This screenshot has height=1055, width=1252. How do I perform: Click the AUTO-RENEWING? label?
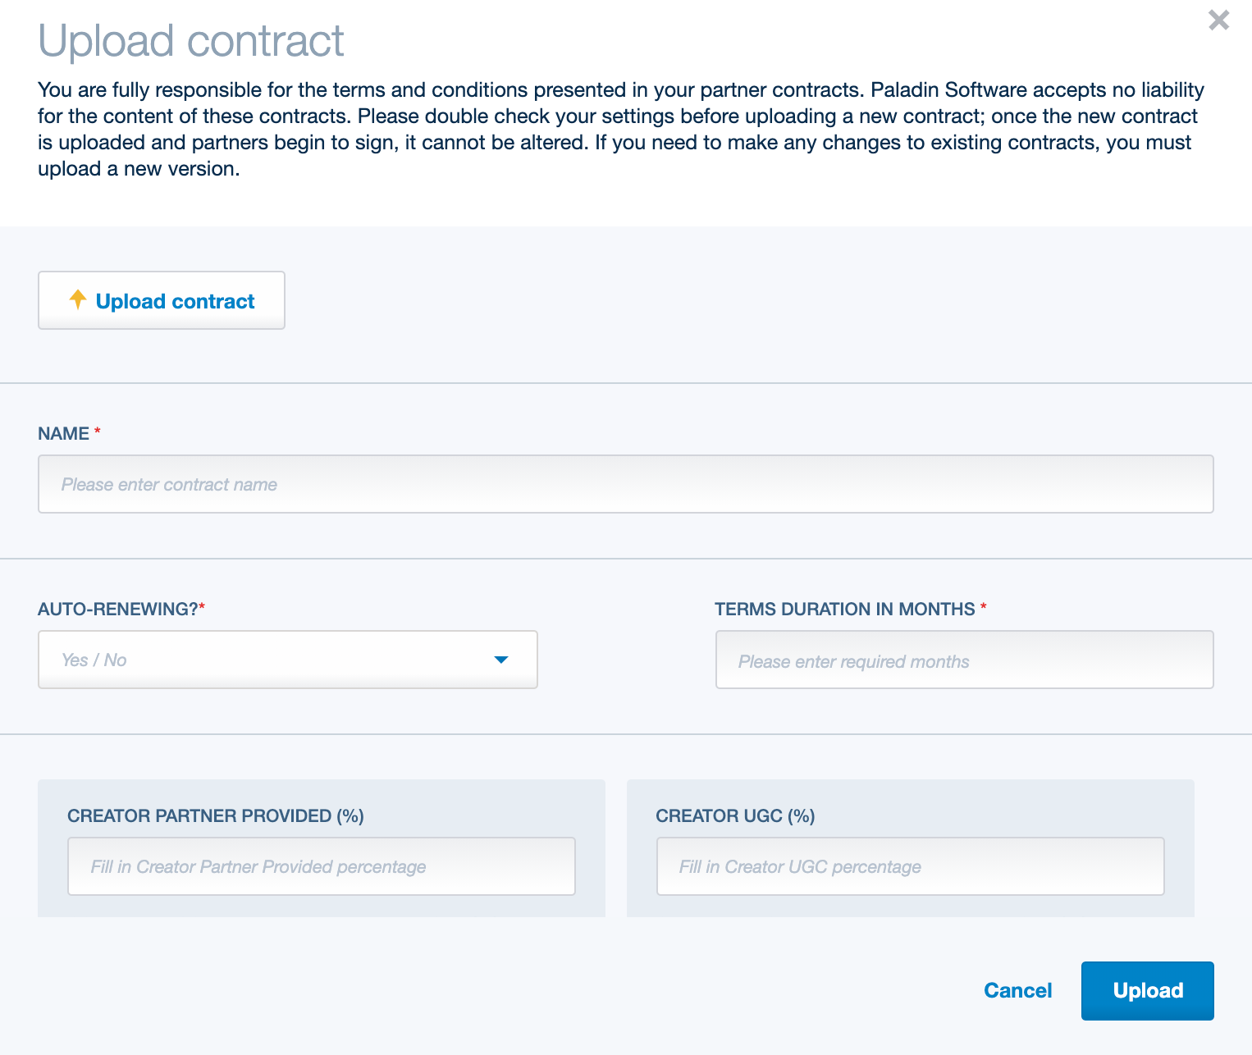[118, 609]
